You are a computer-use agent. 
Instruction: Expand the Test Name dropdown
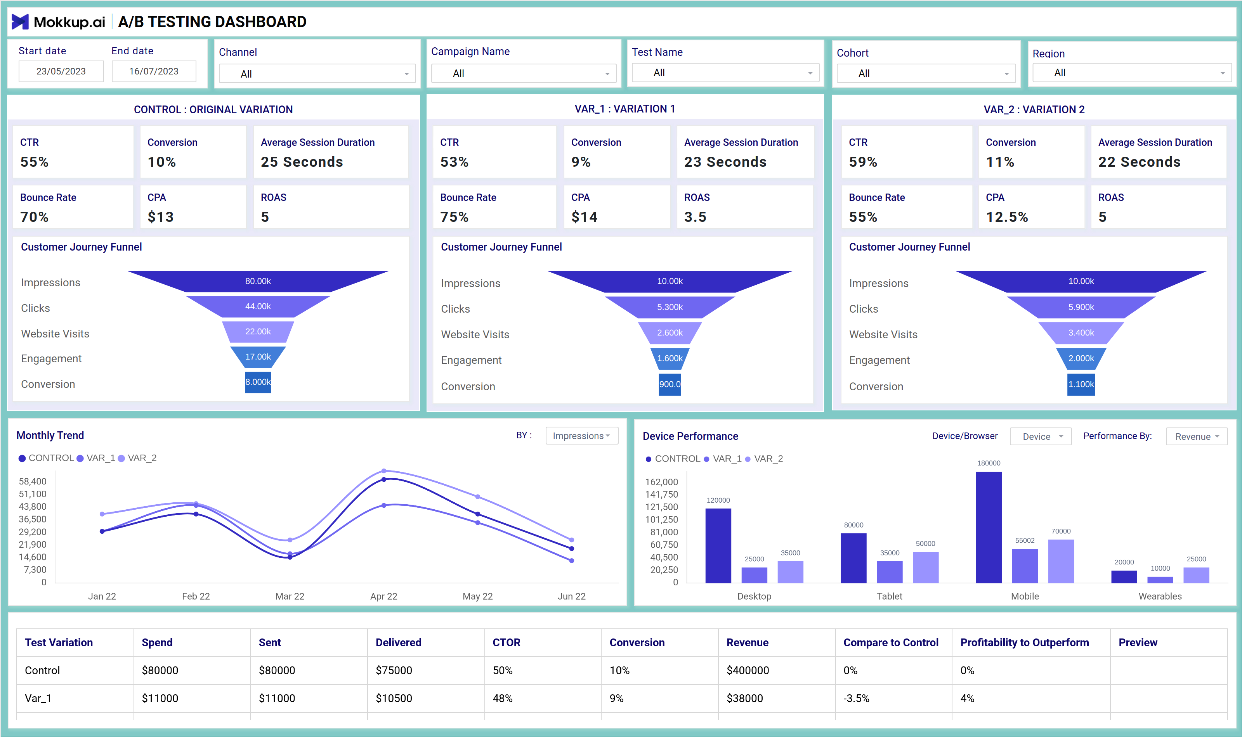tap(725, 73)
